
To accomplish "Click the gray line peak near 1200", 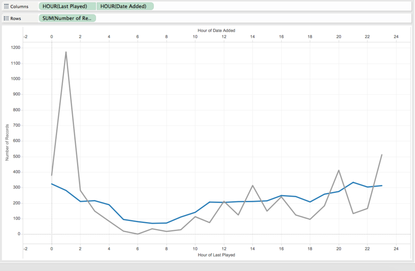I will point(66,52).
